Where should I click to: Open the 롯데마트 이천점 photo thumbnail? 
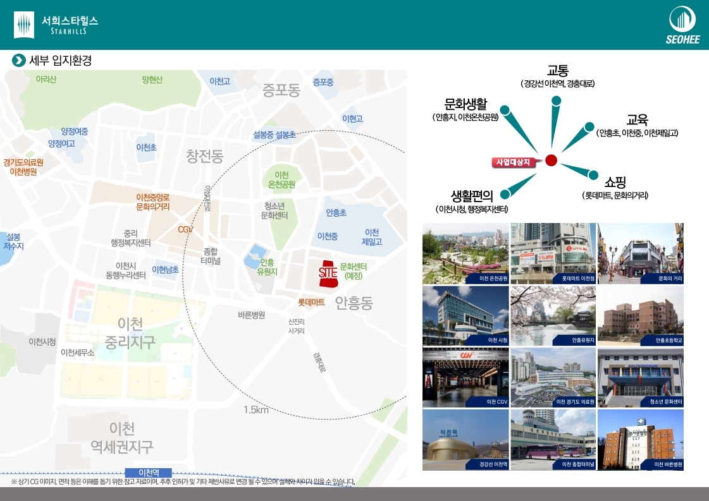553,253
